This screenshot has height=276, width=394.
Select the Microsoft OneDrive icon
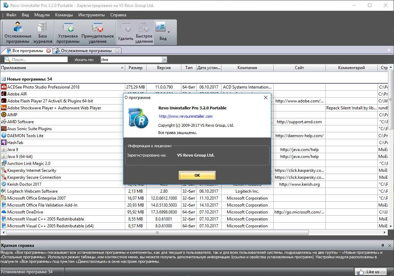pyautogui.click(x=4, y=212)
